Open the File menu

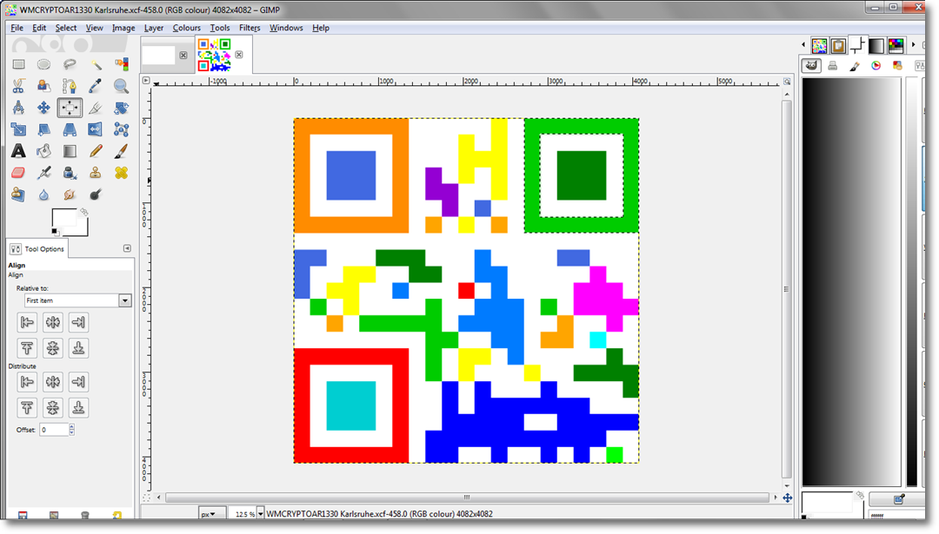point(17,28)
